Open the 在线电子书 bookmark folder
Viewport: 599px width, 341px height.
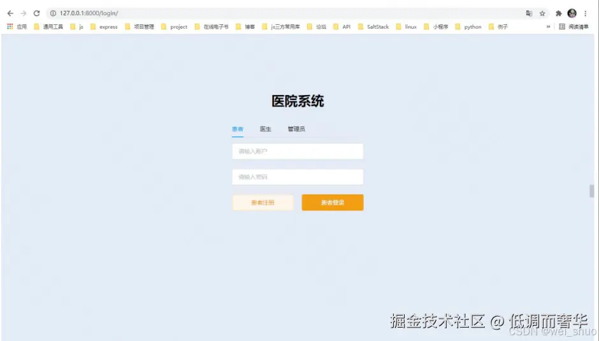tap(212, 27)
